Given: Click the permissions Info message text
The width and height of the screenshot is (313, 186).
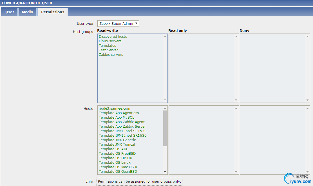Looking at the screenshot, I should [x=139, y=181].
